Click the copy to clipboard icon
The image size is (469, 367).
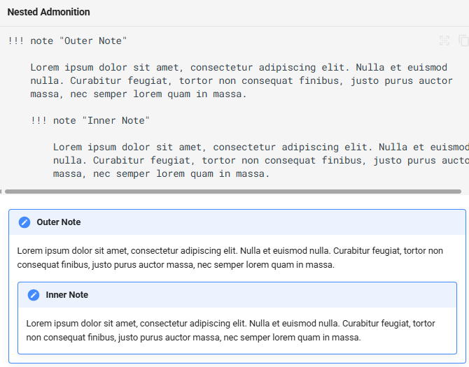coord(463,41)
